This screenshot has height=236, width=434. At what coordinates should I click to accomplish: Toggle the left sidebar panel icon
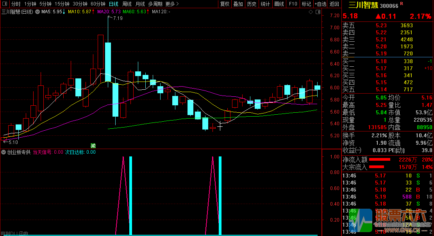click(5, 4)
